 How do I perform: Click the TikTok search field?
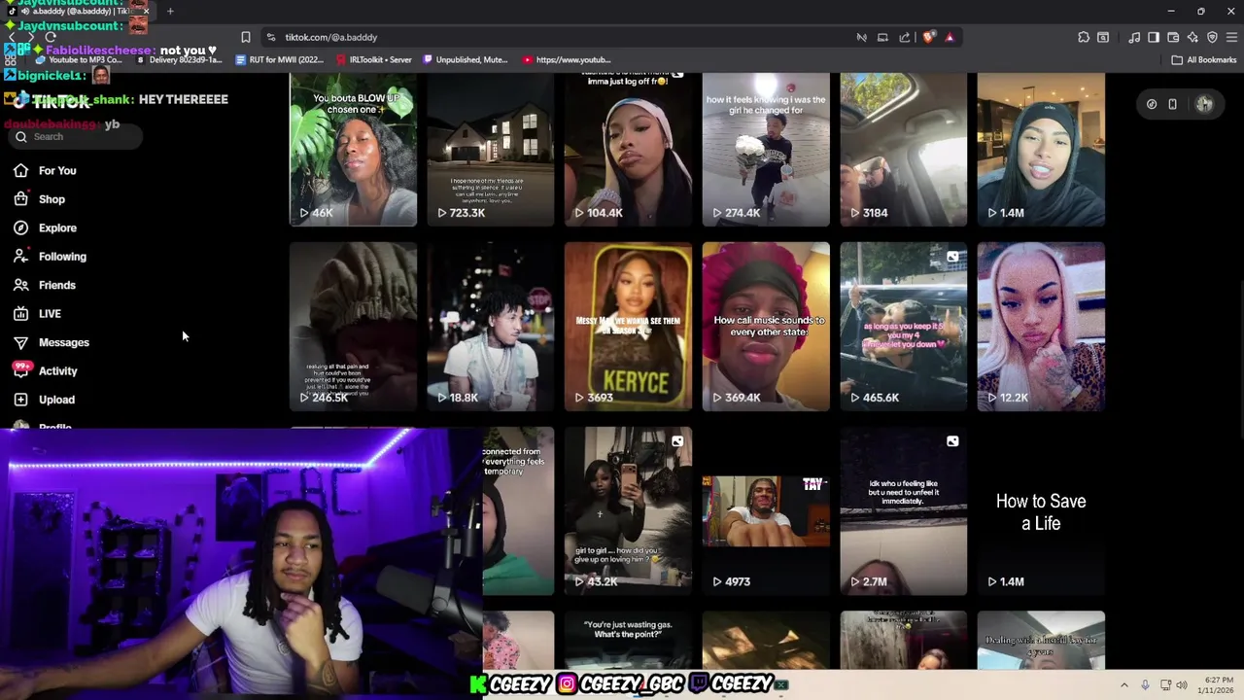click(x=76, y=137)
